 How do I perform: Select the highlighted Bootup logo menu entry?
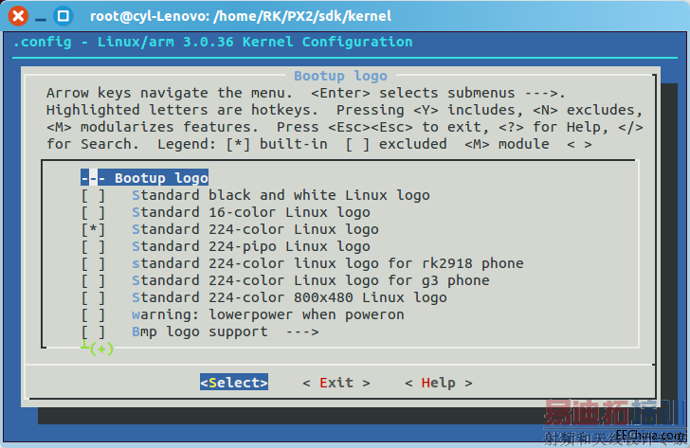(144, 178)
